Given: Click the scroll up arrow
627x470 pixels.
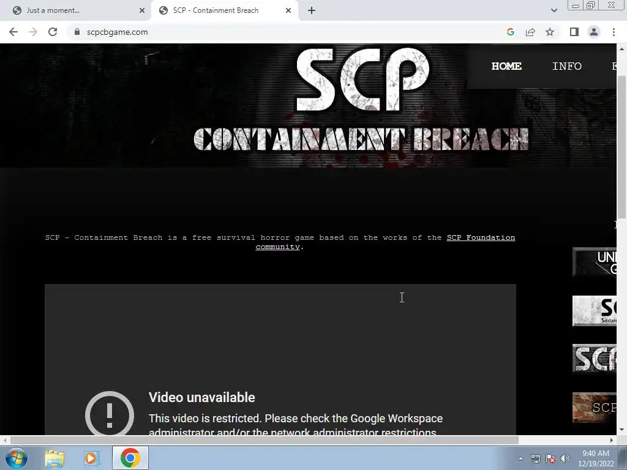Looking at the screenshot, I should [x=622, y=49].
